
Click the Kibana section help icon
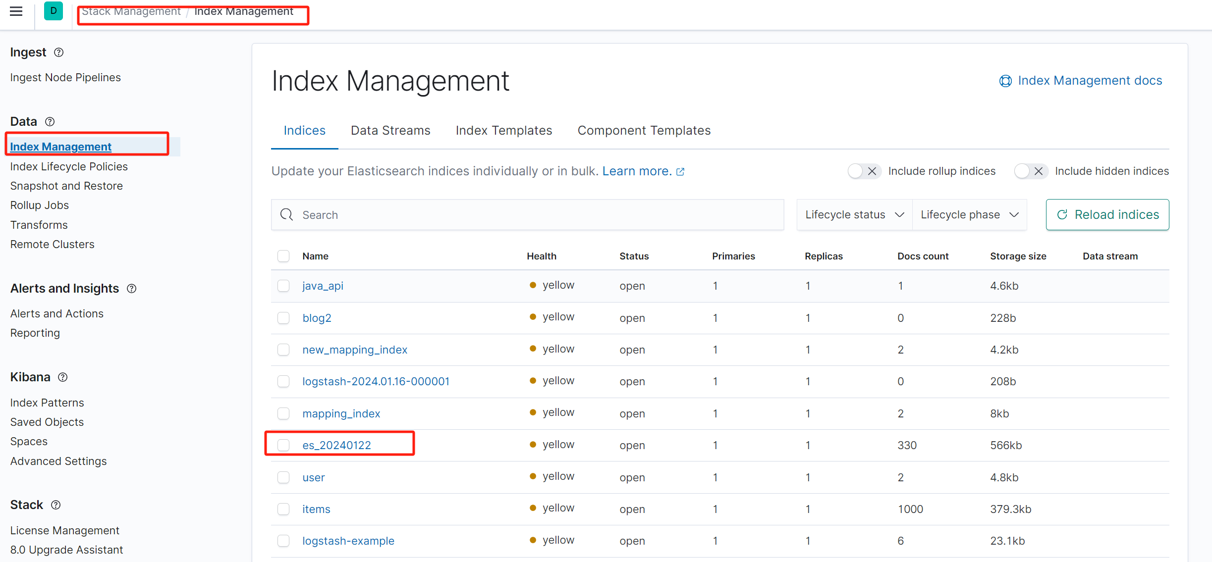coord(63,377)
